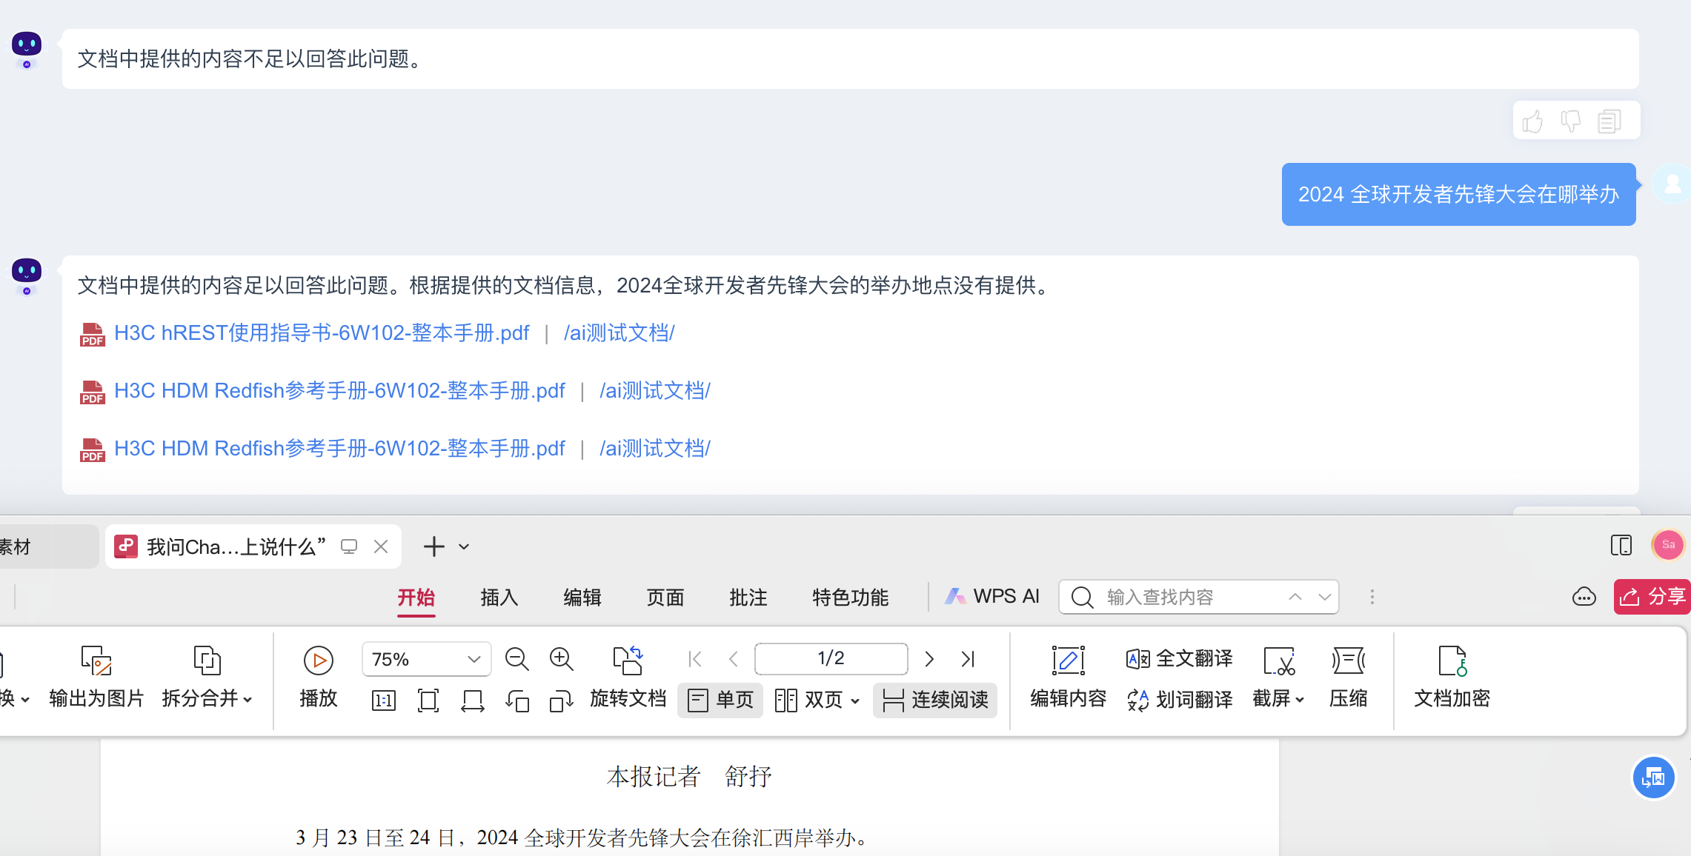
Task: Click 文档加密 encrypt document tool
Action: [x=1452, y=678]
